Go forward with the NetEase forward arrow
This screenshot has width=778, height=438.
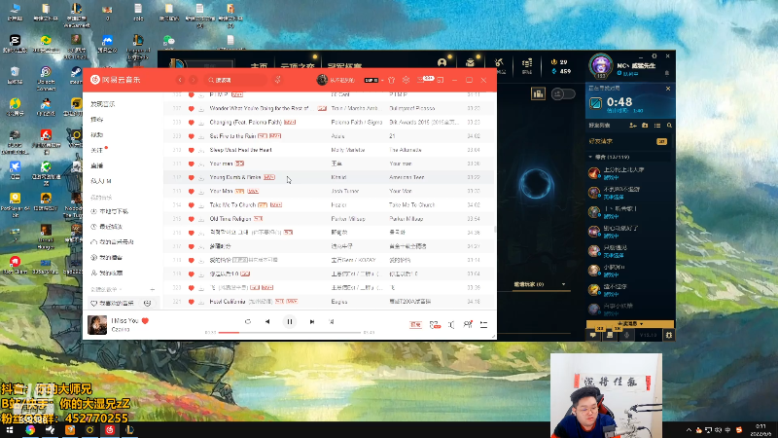[193, 80]
